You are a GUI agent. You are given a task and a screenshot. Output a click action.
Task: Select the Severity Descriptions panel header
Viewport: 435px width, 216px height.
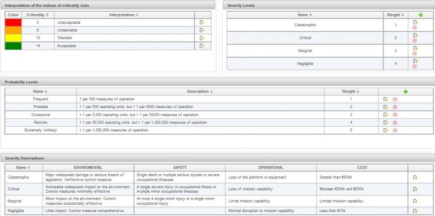pyautogui.click(x=217, y=158)
